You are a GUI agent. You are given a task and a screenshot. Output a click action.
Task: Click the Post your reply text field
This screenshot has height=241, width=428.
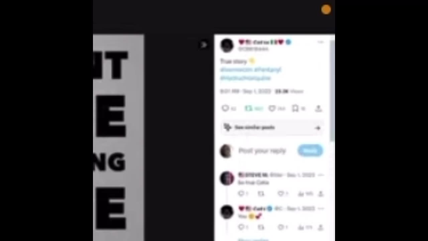coord(262,151)
